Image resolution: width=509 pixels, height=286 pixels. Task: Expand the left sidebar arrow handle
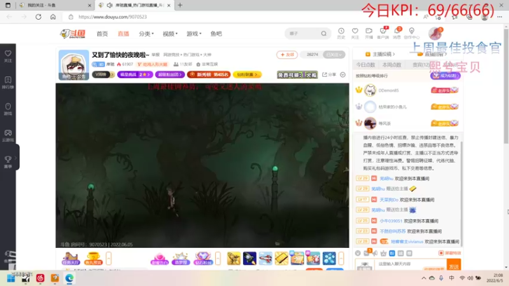[x=16, y=158]
